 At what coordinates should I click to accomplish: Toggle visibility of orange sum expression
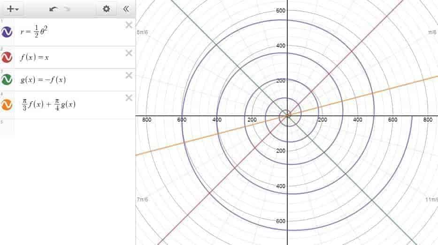pyautogui.click(x=7, y=104)
